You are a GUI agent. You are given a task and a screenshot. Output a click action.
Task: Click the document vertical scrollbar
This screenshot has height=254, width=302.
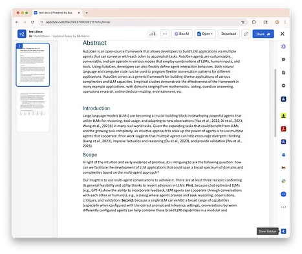275,102
